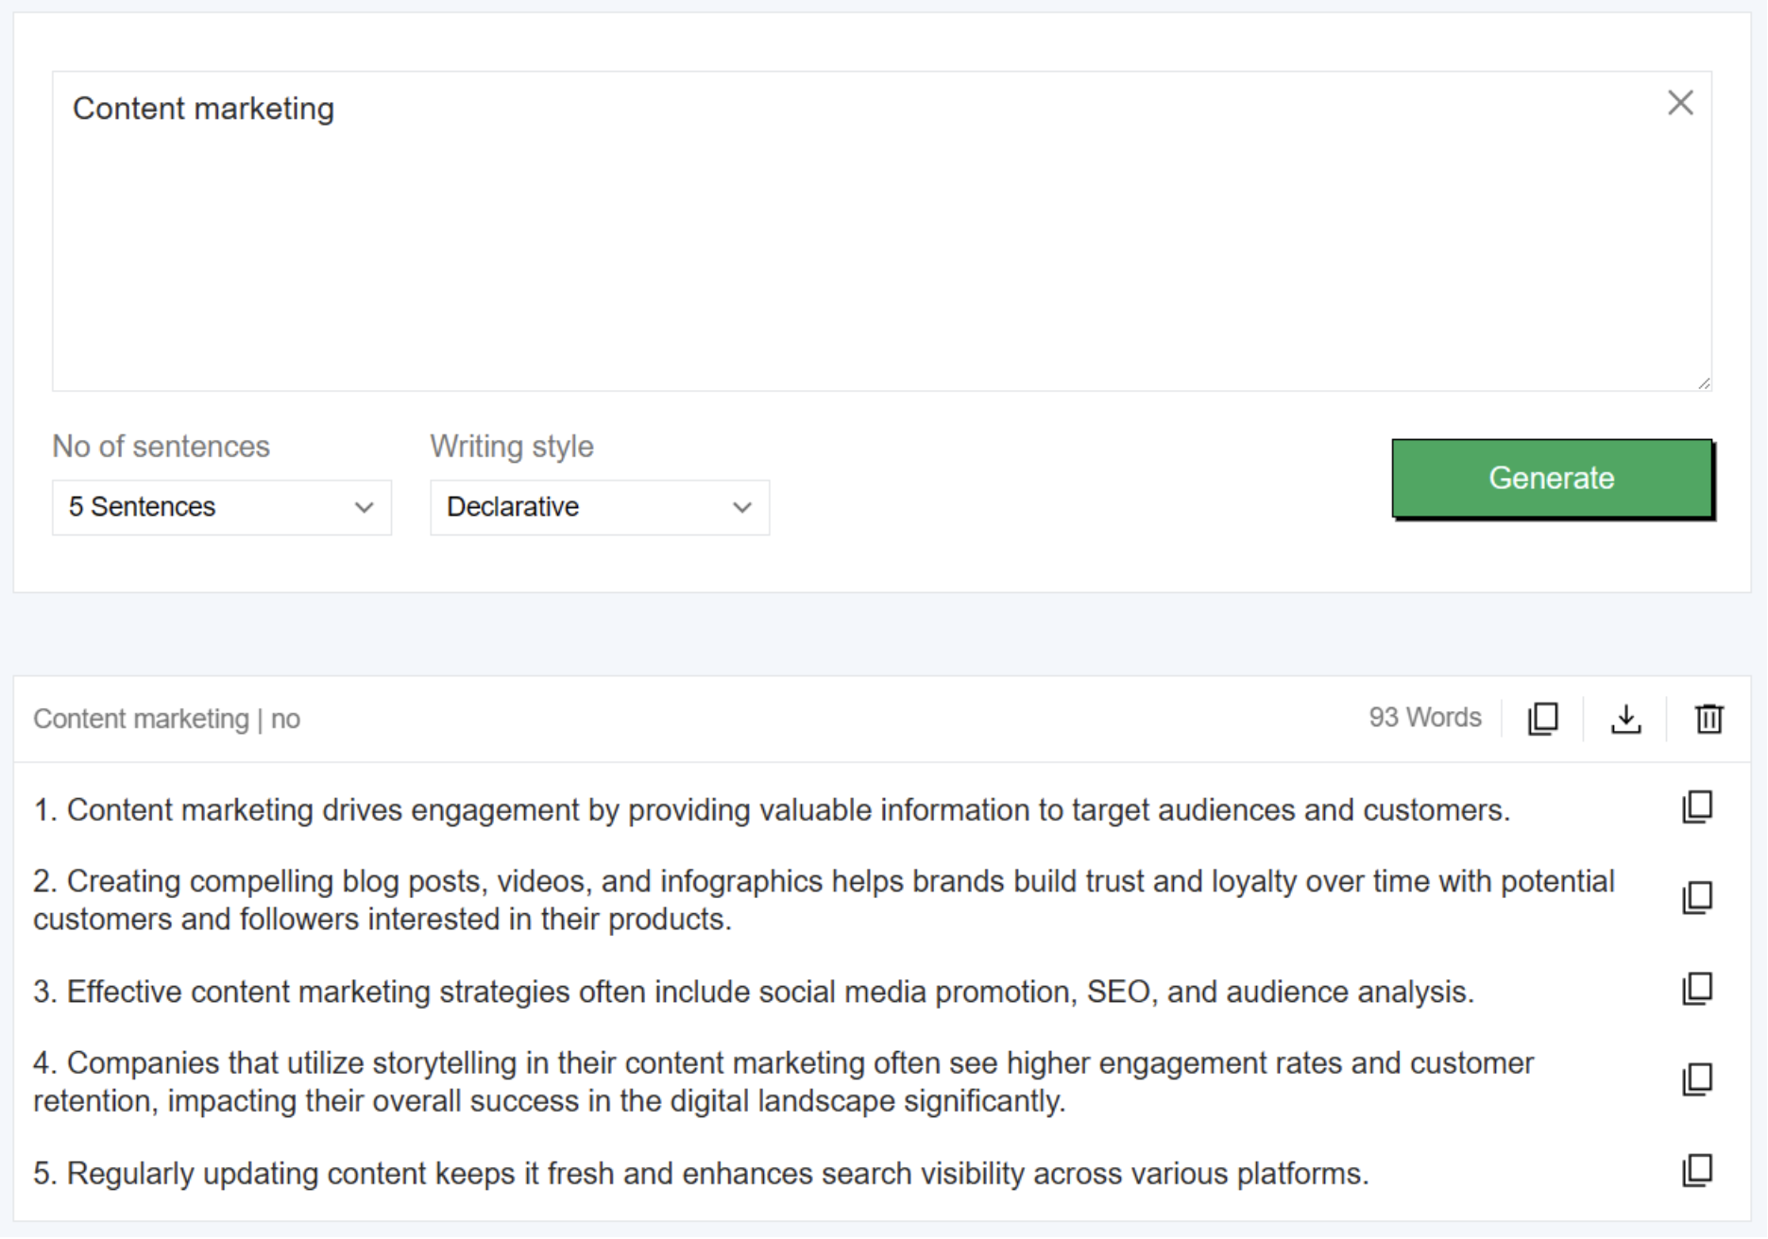Download the generated sentences
The height and width of the screenshot is (1239, 1768).
pos(1624,719)
